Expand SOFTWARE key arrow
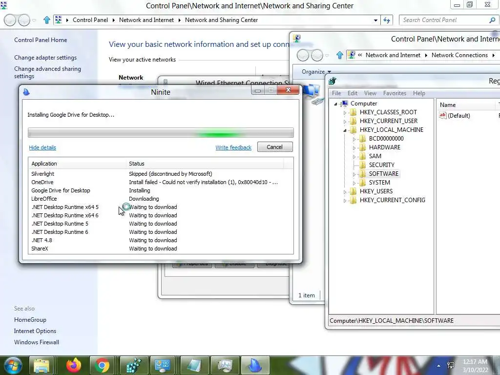 tap(354, 174)
